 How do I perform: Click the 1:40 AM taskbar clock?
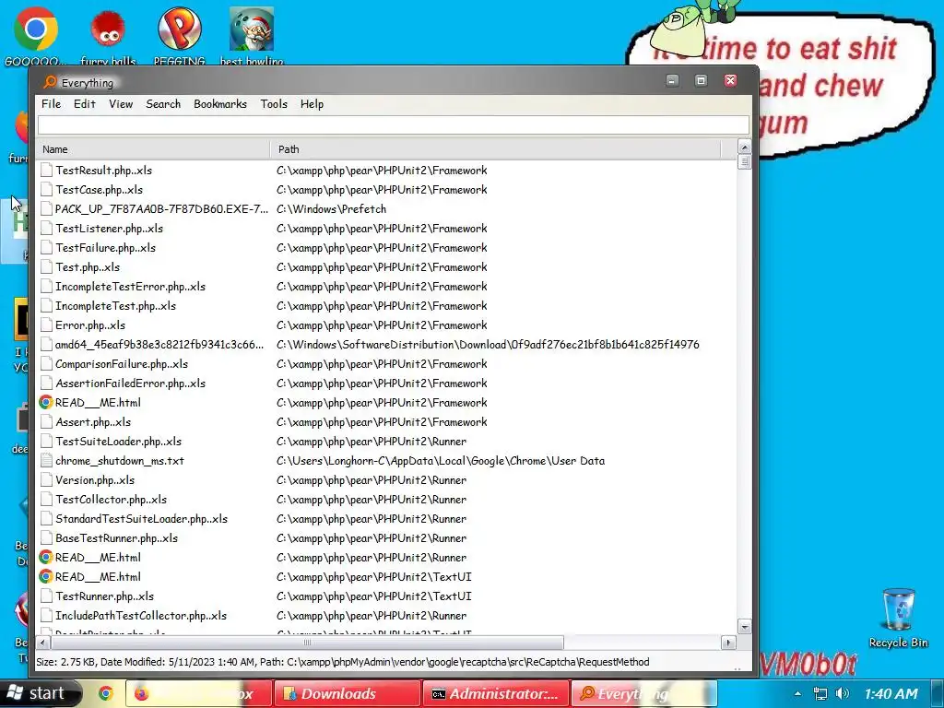pyautogui.click(x=891, y=693)
